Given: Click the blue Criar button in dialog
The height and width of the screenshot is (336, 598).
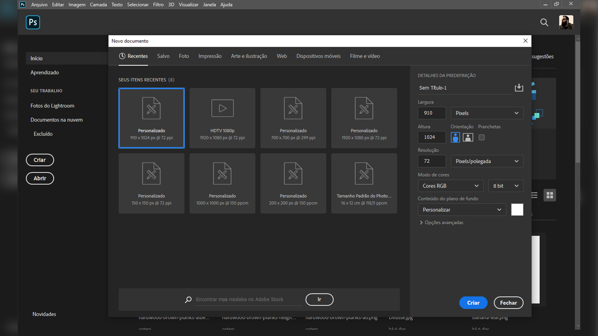Looking at the screenshot, I should 473,303.
